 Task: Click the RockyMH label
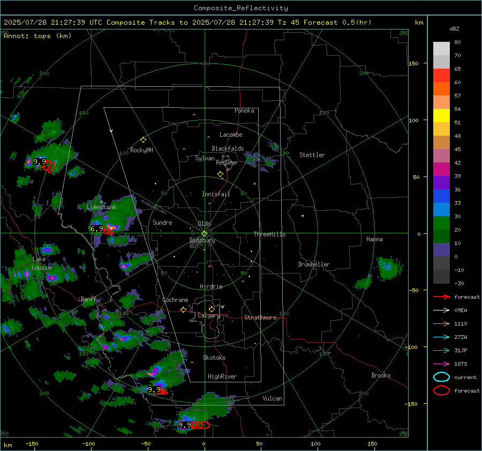tap(141, 150)
